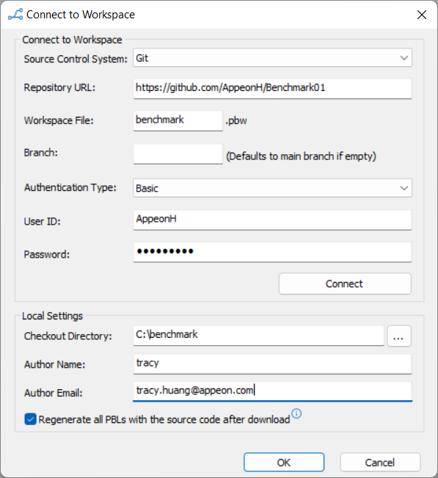Focus the Repository URL field

pos(272,88)
